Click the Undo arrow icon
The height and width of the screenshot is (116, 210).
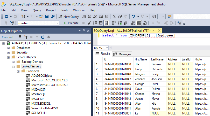134,17
